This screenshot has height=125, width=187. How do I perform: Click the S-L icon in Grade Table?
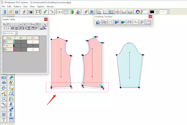(x=33, y=25)
